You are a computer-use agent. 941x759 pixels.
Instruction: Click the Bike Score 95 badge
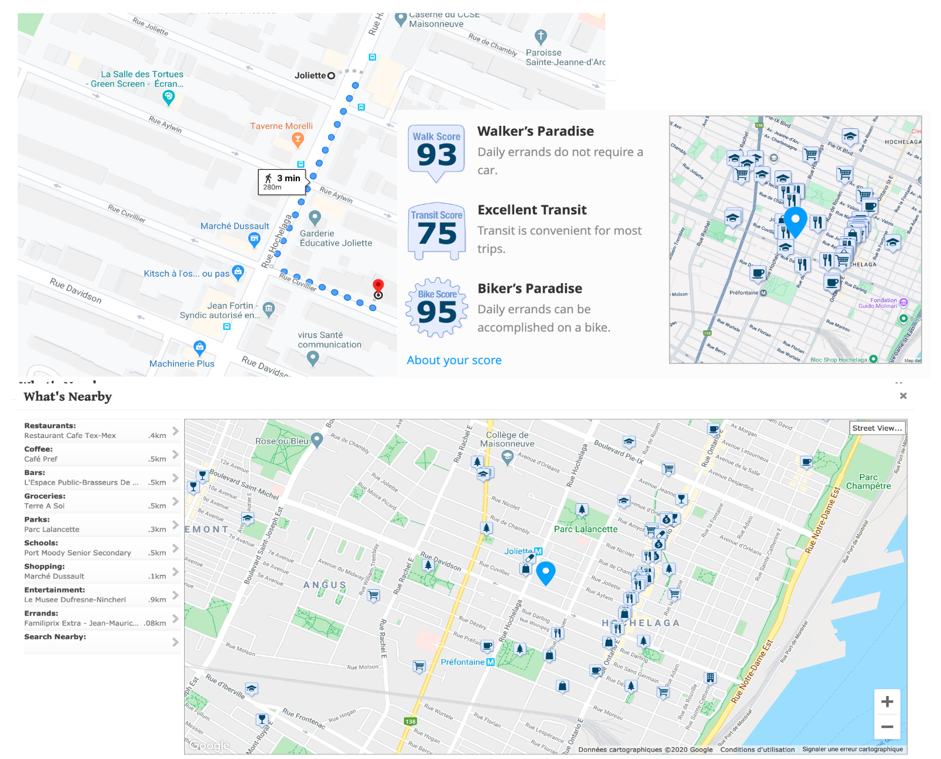pos(436,307)
